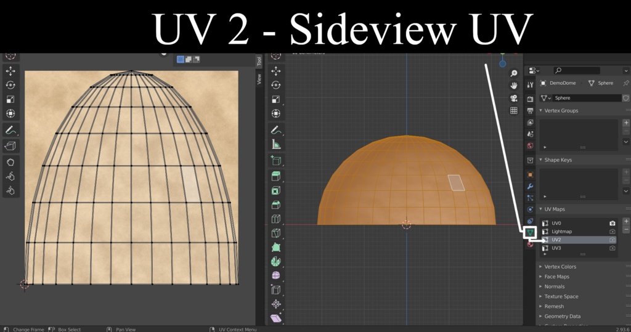631x332 pixels.
Task: Select the Inset Faces tool
Action: pyautogui.click(x=275, y=190)
